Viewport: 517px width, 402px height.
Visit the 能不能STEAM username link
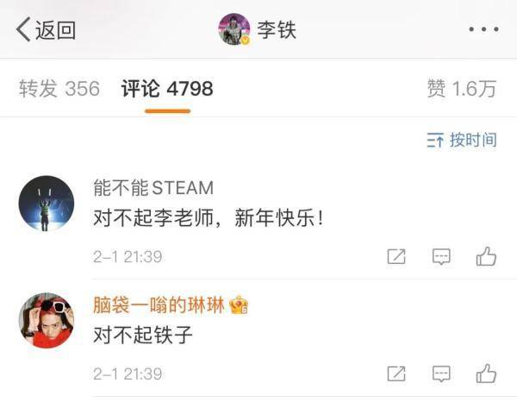[153, 188]
